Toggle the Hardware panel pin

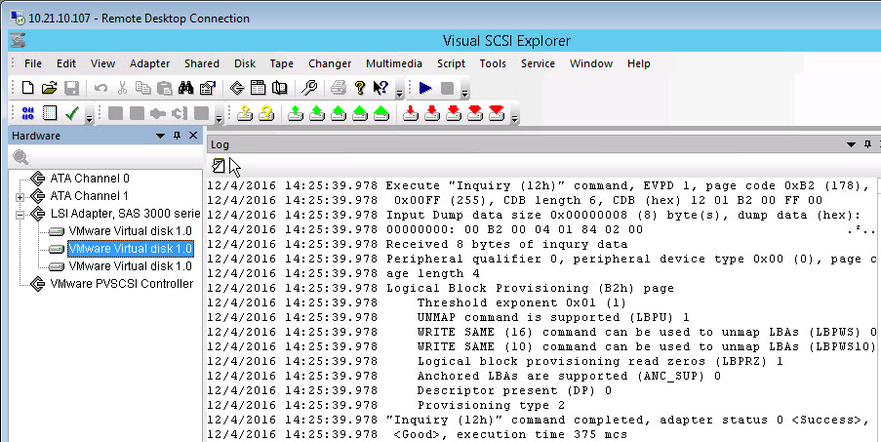click(x=177, y=136)
